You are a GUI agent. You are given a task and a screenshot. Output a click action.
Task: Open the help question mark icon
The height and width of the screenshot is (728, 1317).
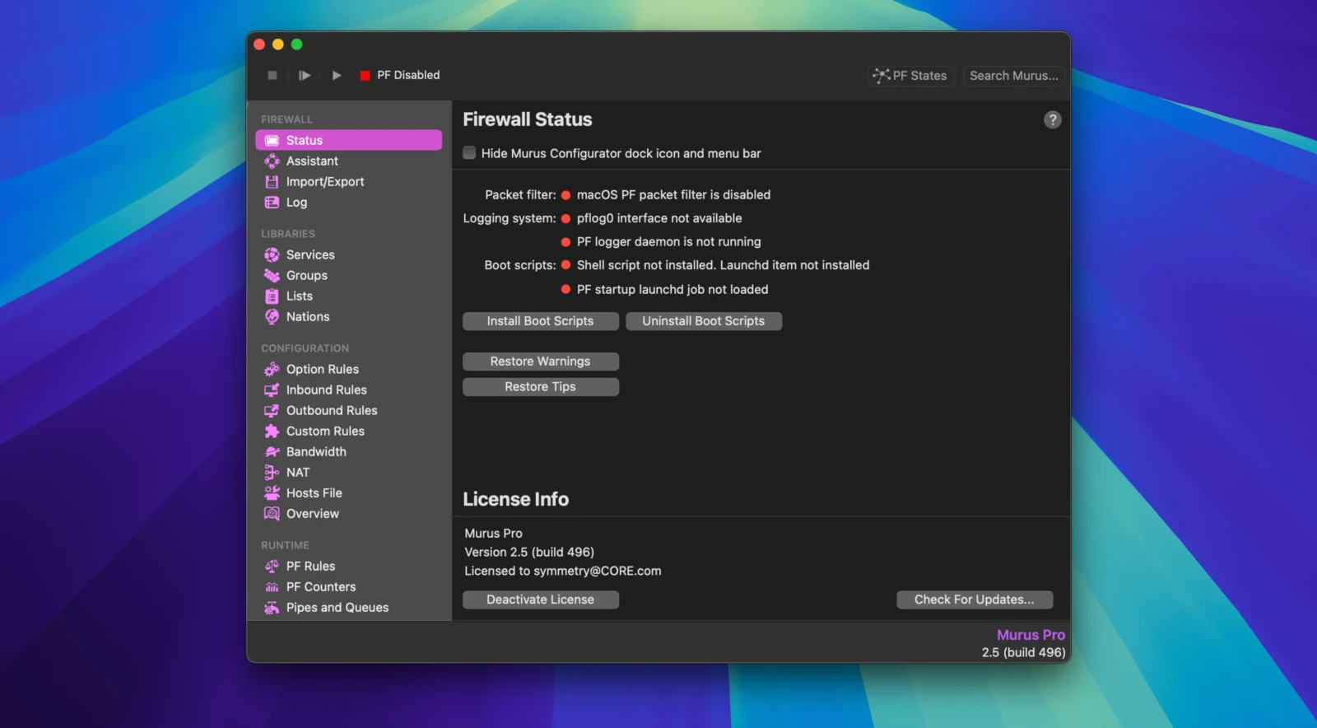[1052, 120]
